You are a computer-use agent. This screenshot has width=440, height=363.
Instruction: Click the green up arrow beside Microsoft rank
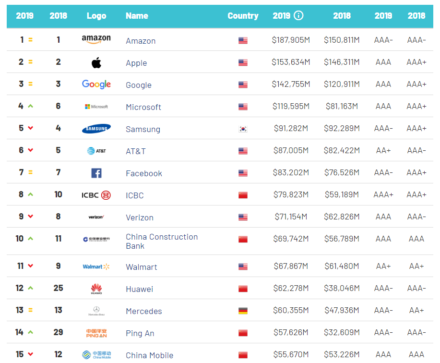(x=31, y=106)
